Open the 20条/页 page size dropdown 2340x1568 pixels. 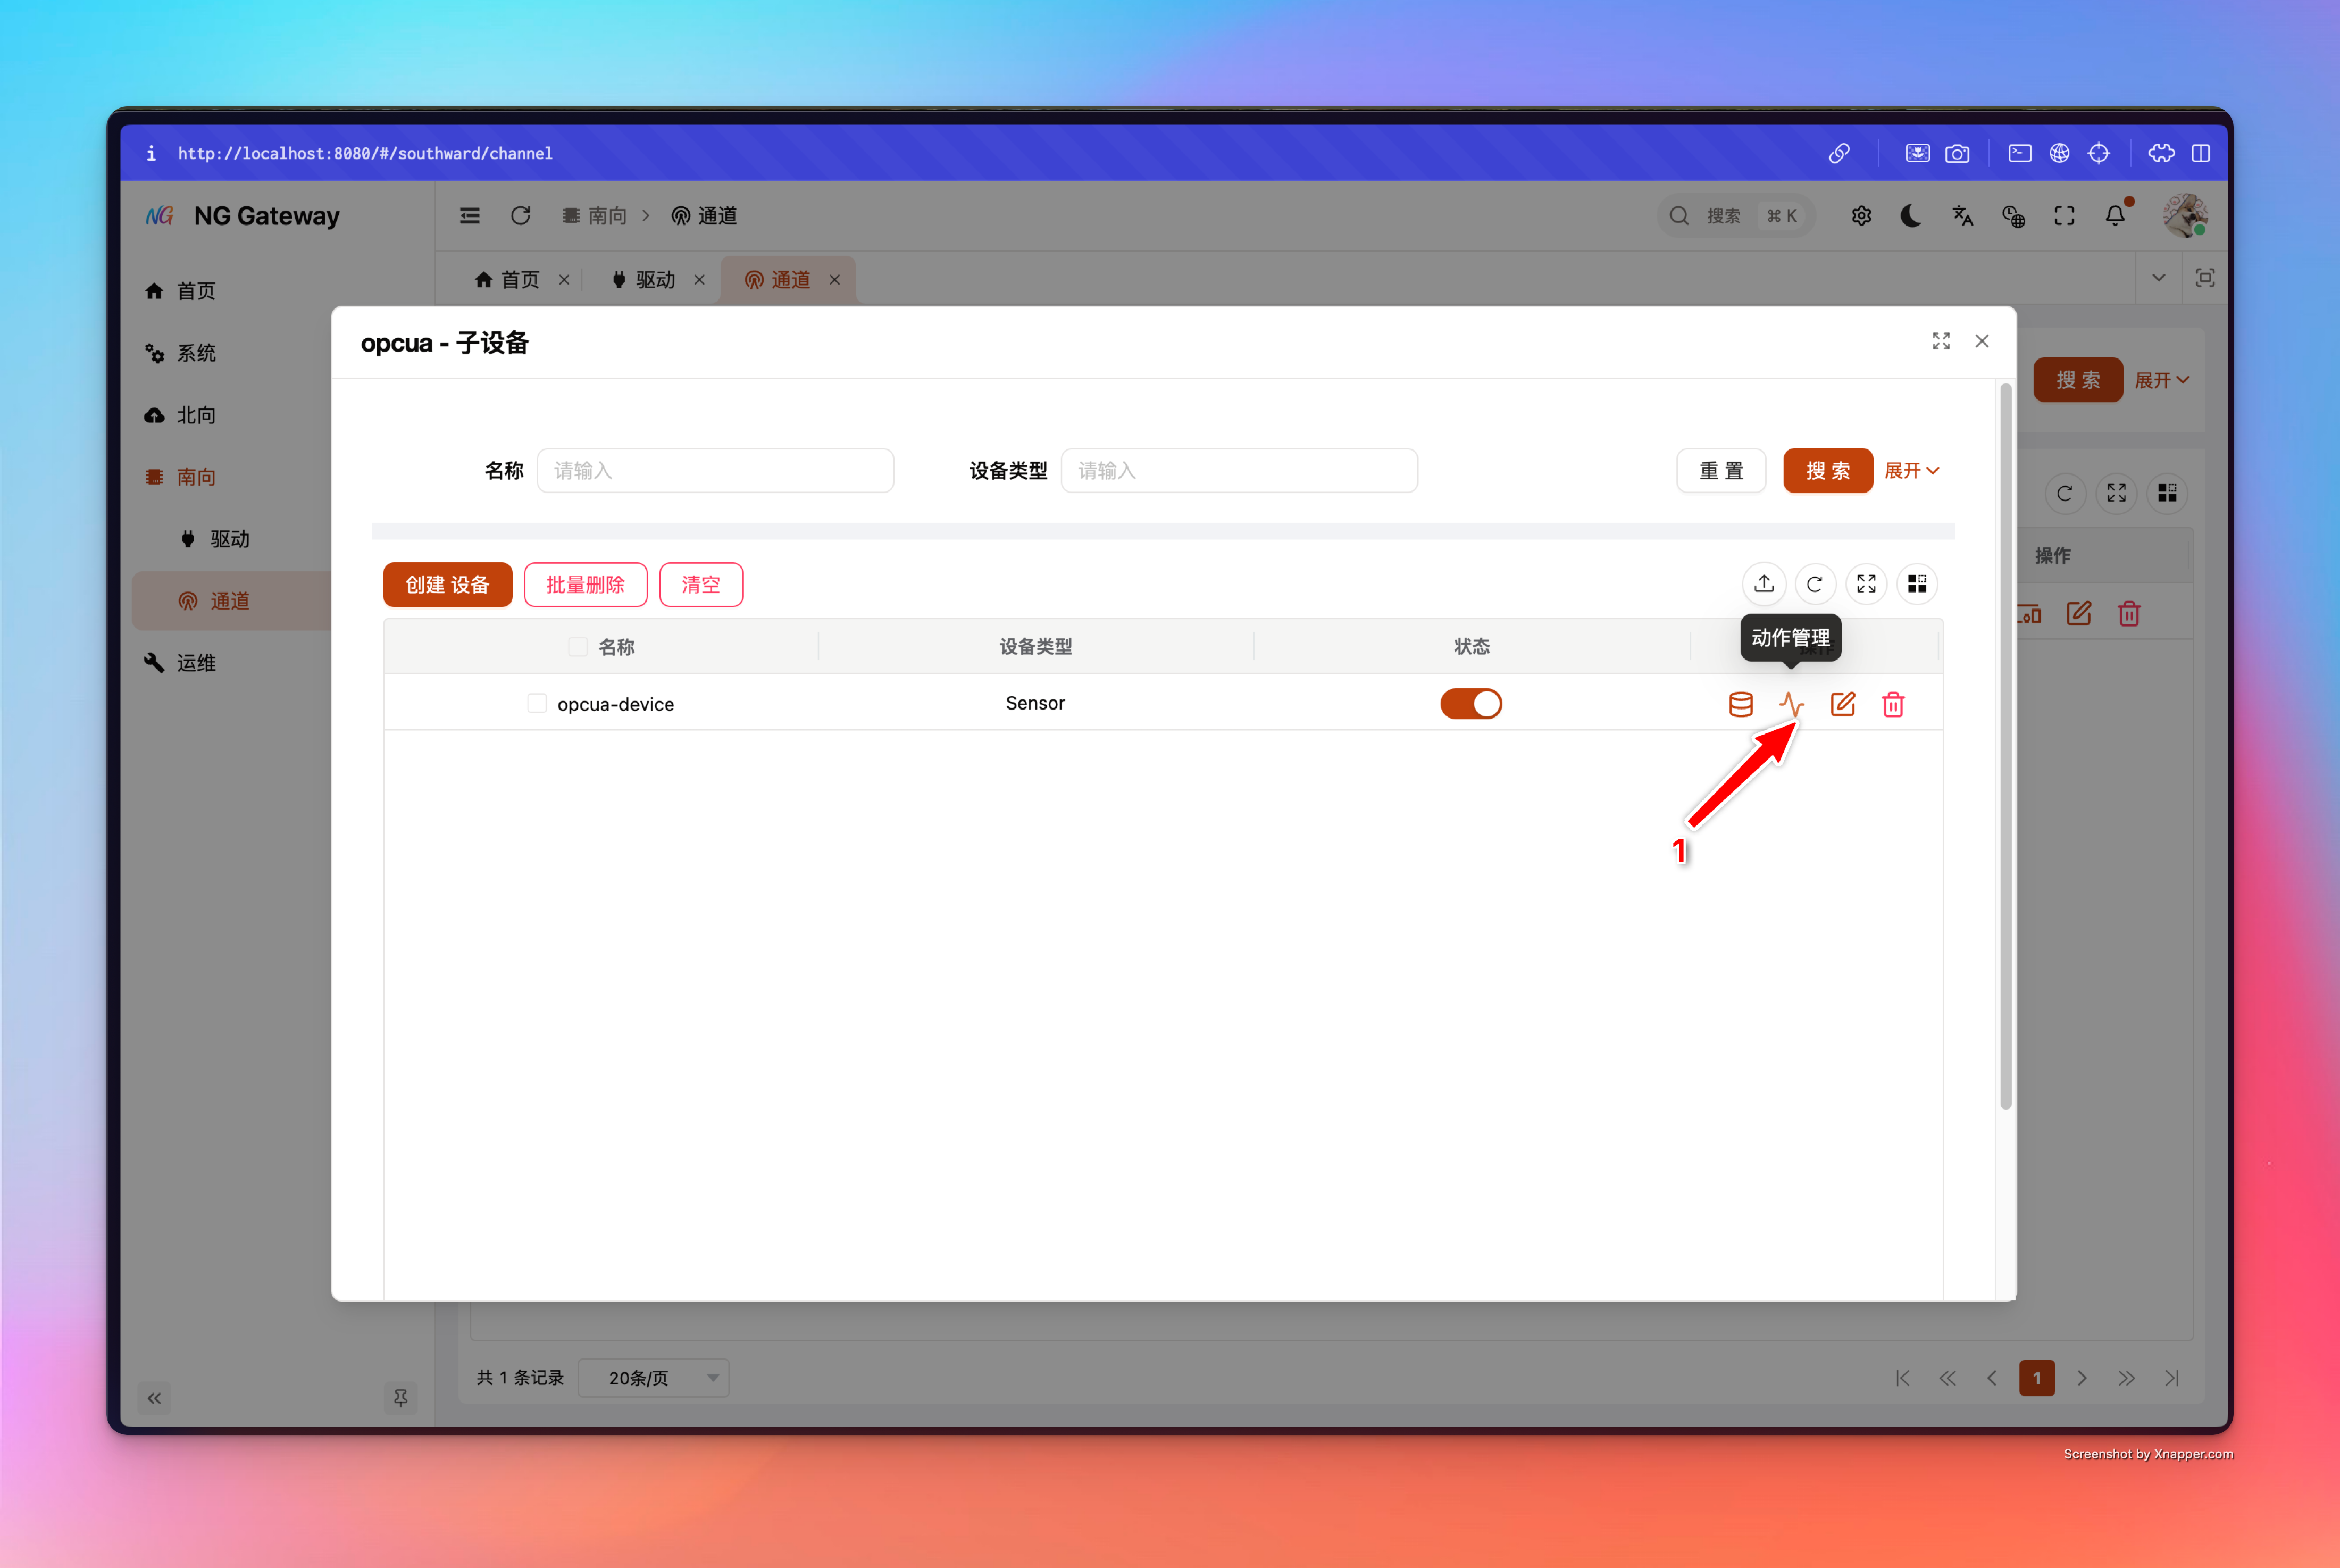click(x=654, y=1378)
